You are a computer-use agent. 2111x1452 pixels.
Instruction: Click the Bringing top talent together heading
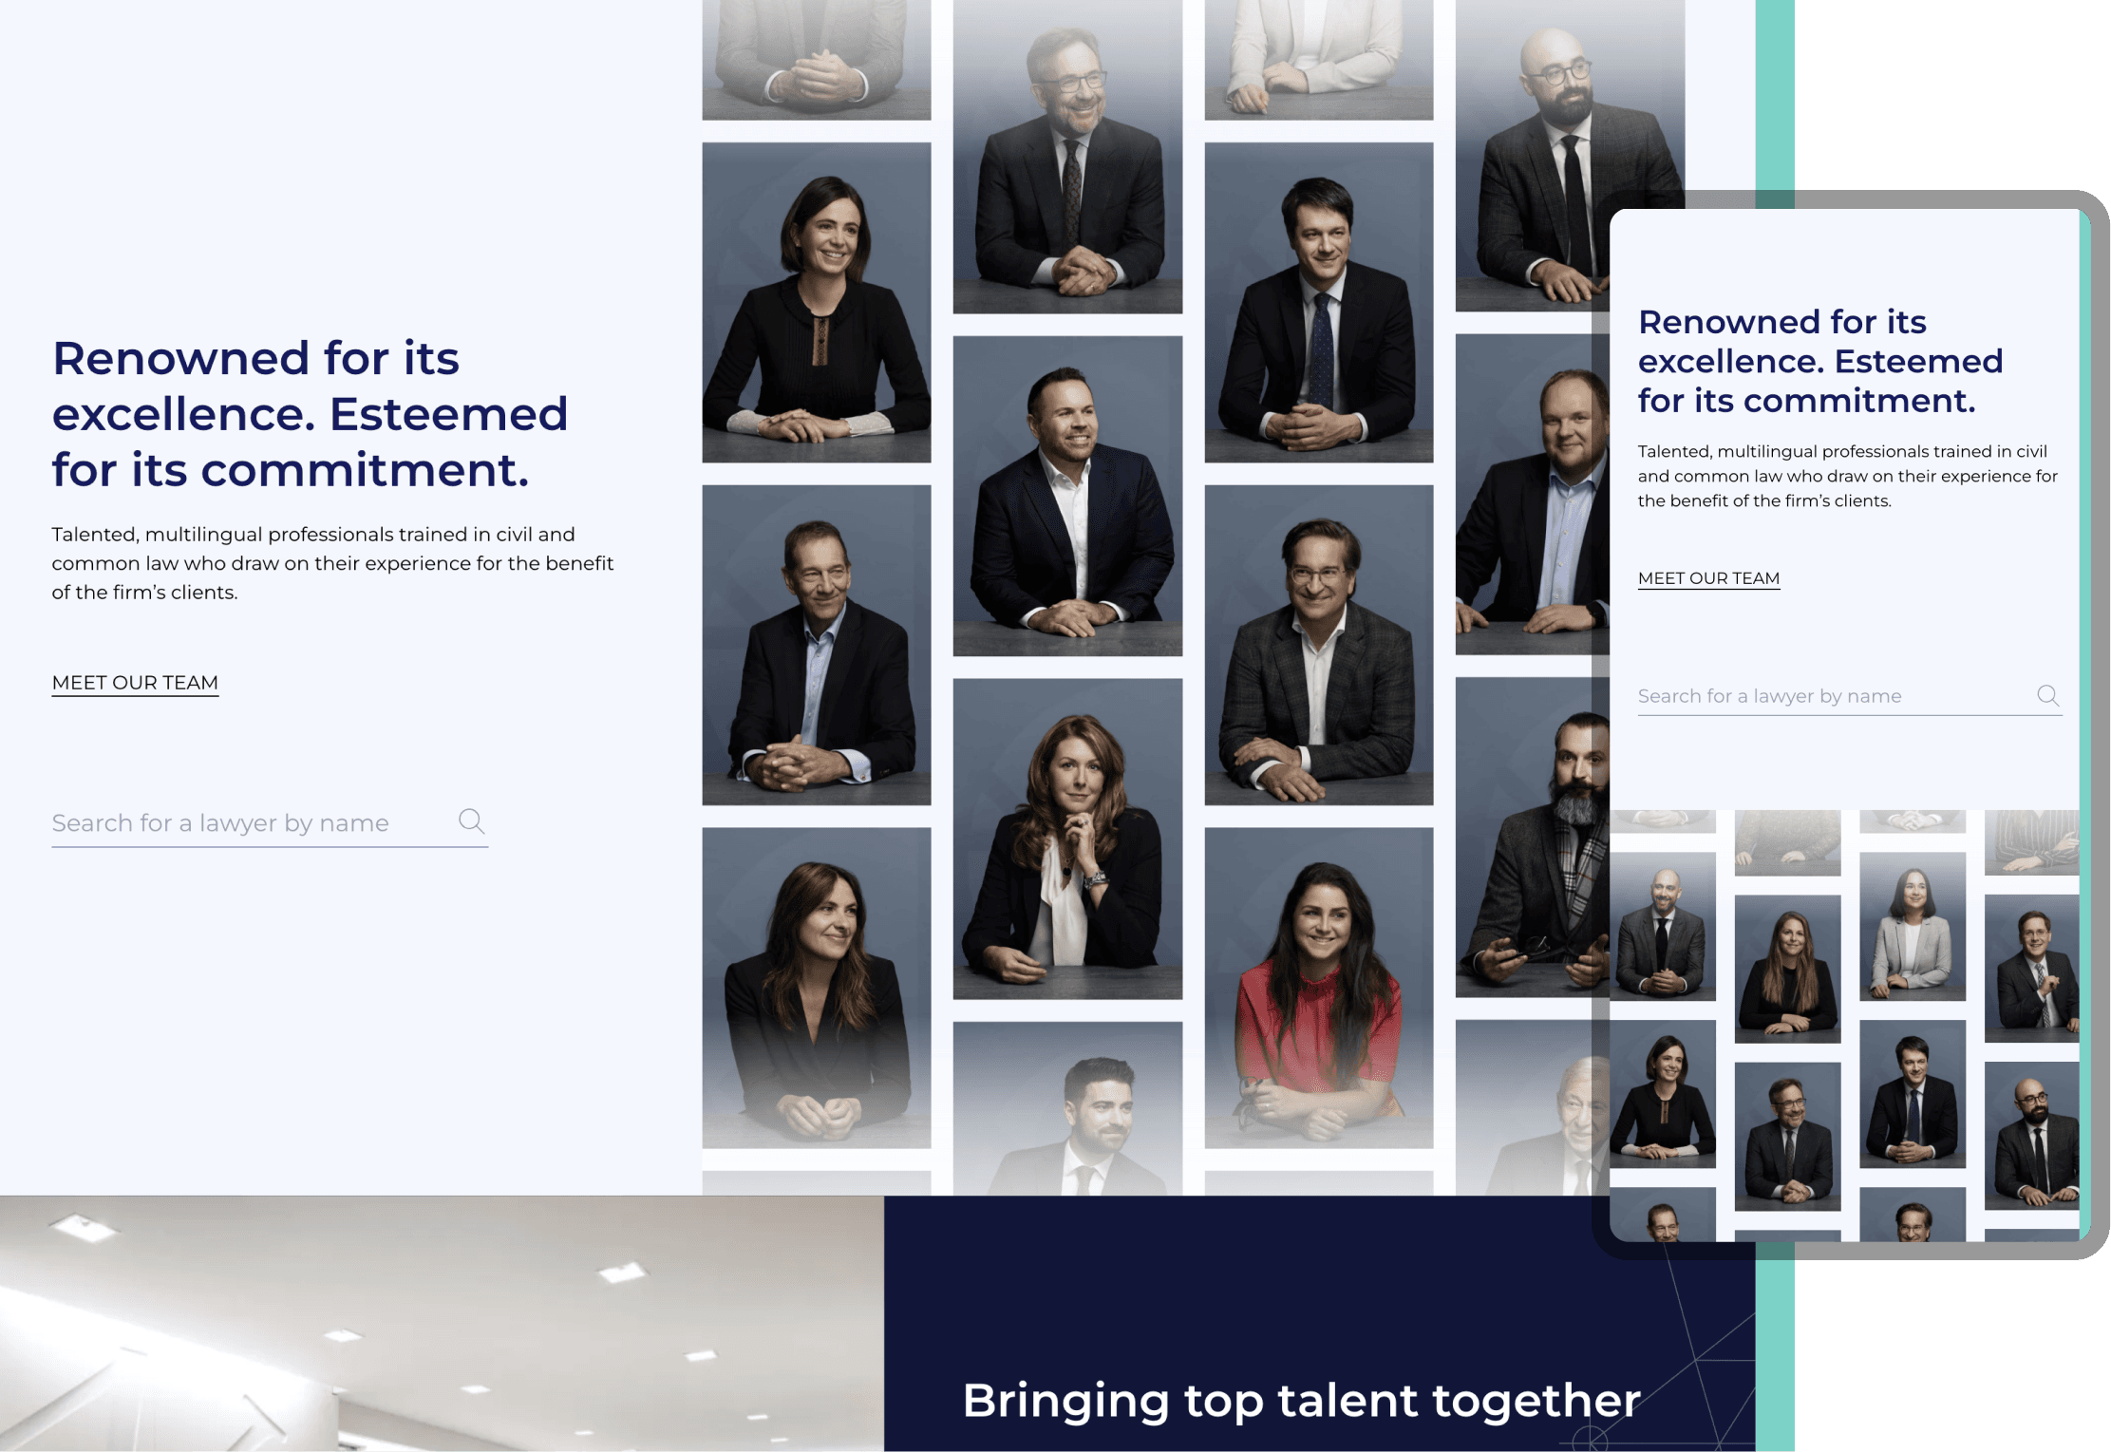point(1301,1400)
